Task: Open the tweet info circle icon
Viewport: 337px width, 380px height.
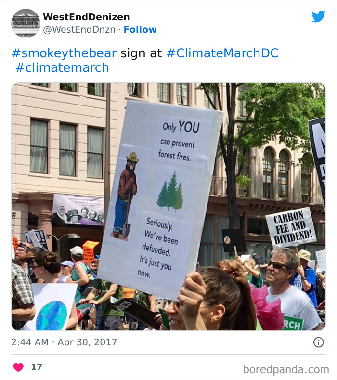Action: click(318, 342)
